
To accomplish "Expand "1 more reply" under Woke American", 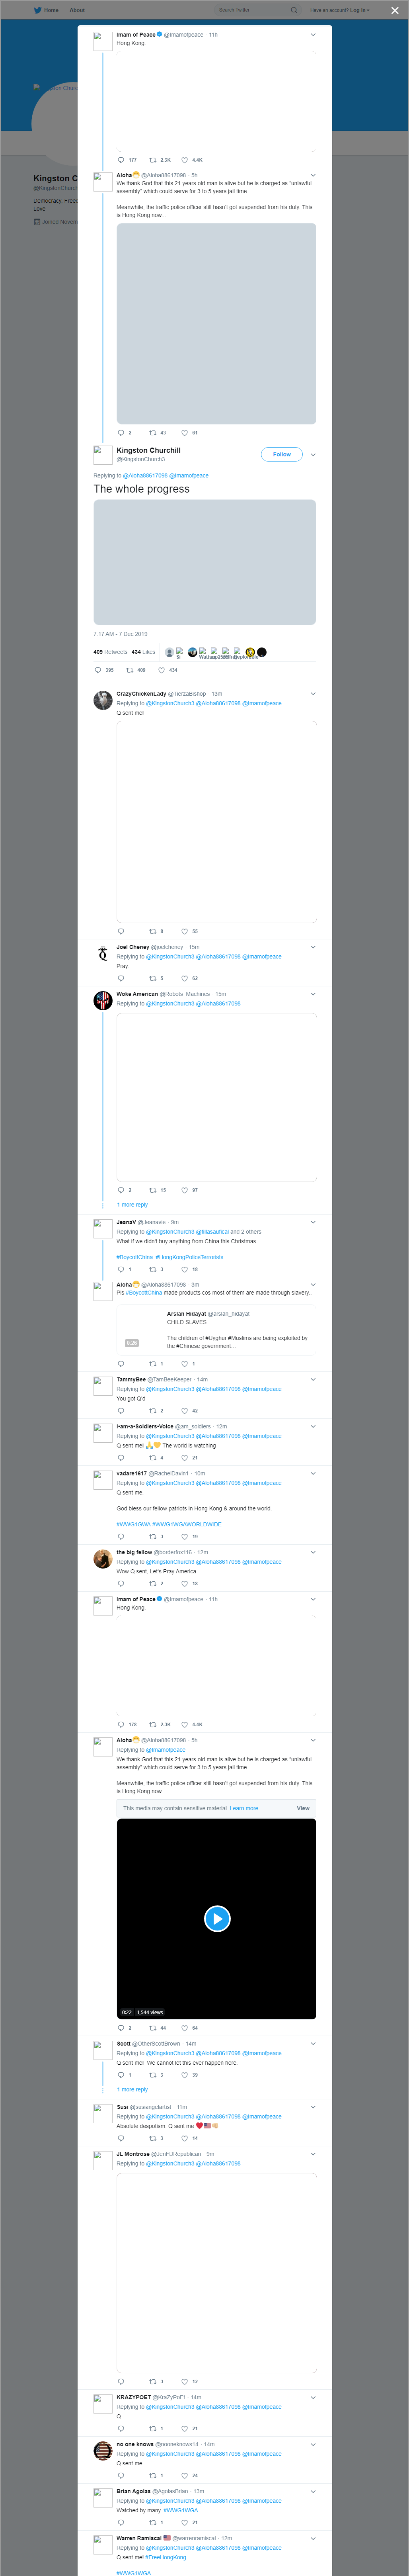I will [x=132, y=1205].
